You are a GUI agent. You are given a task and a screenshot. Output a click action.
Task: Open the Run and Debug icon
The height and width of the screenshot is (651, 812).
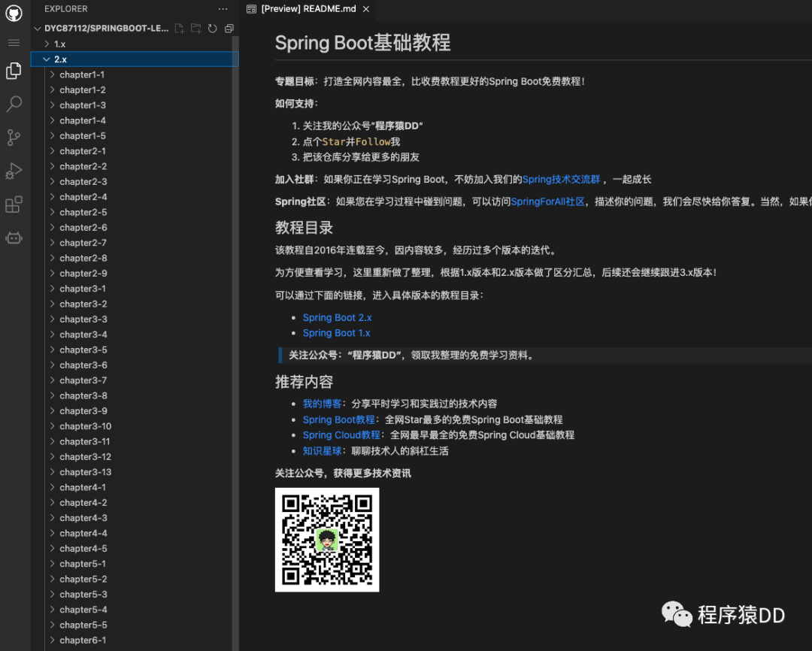14,171
